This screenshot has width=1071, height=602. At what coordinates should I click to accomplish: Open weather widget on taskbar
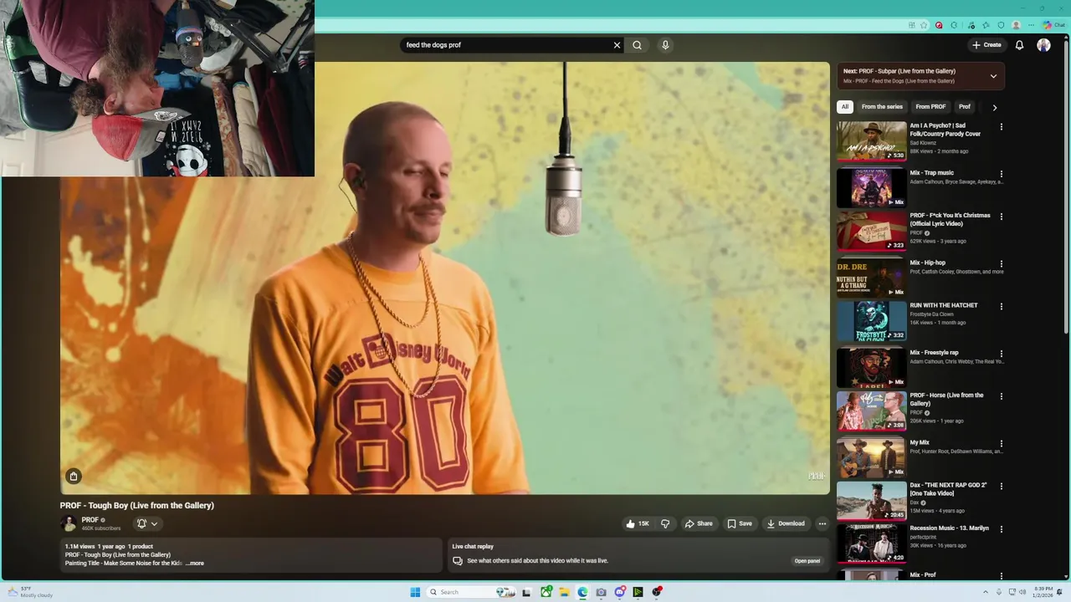click(x=30, y=592)
